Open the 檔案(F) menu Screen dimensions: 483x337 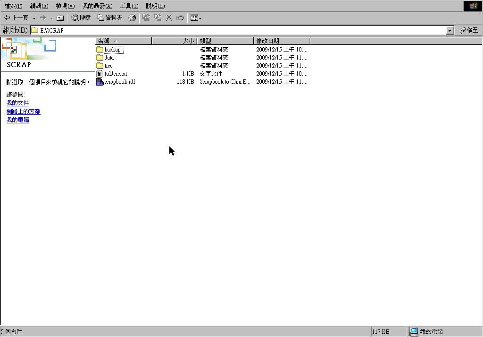pyautogui.click(x=13, y=6)
